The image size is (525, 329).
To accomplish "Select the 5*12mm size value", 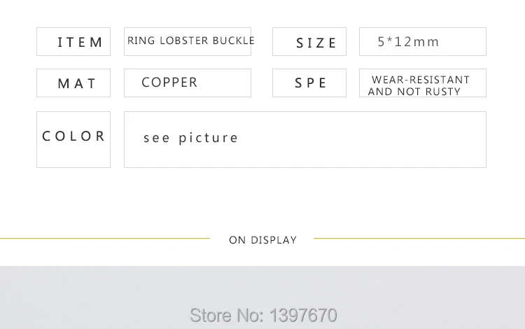I will click(x=408, y=42).
